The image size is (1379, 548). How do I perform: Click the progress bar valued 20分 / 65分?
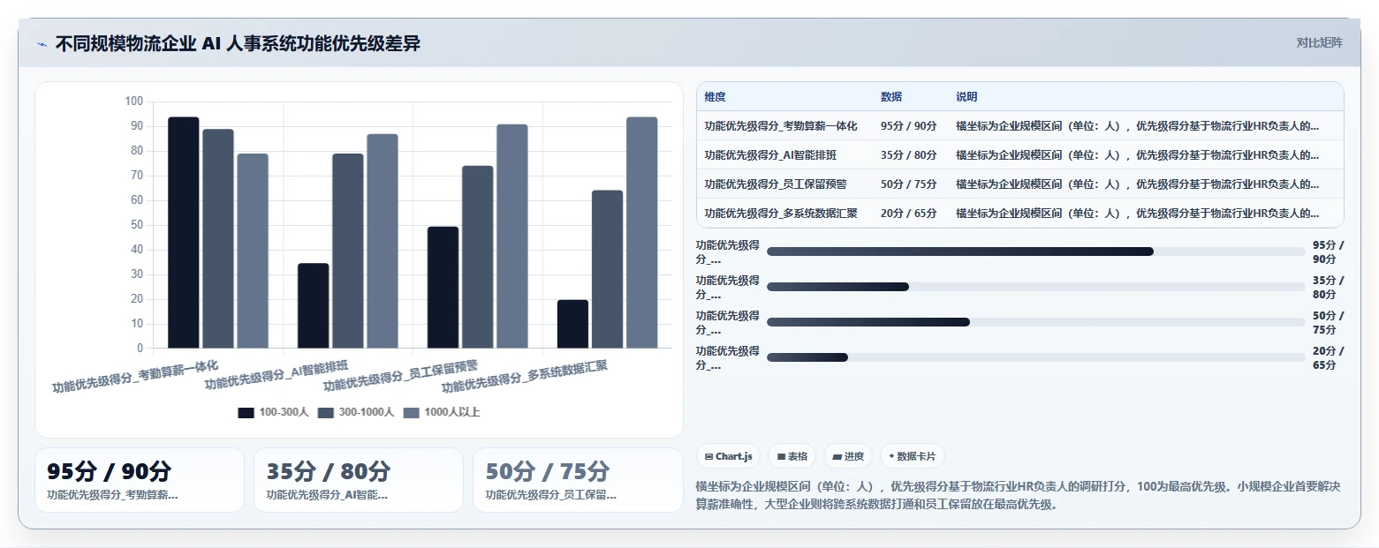(1035, 357)
